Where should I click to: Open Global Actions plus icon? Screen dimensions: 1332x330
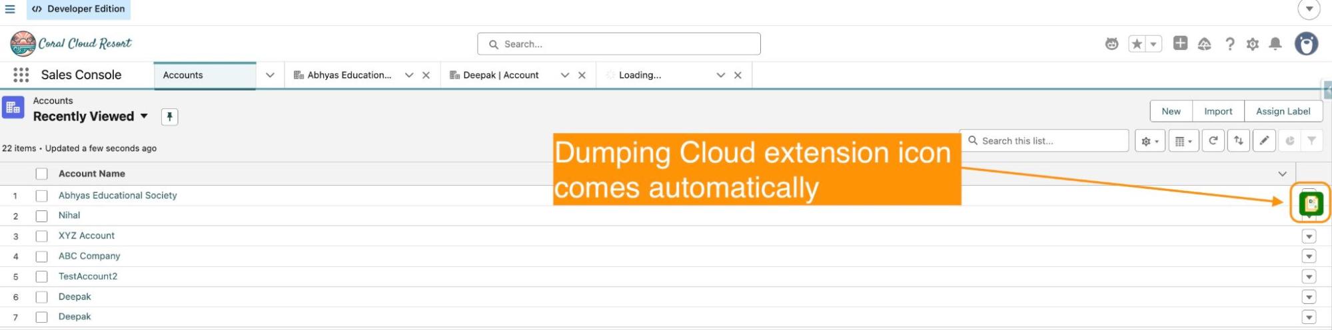coord(1180,43)
